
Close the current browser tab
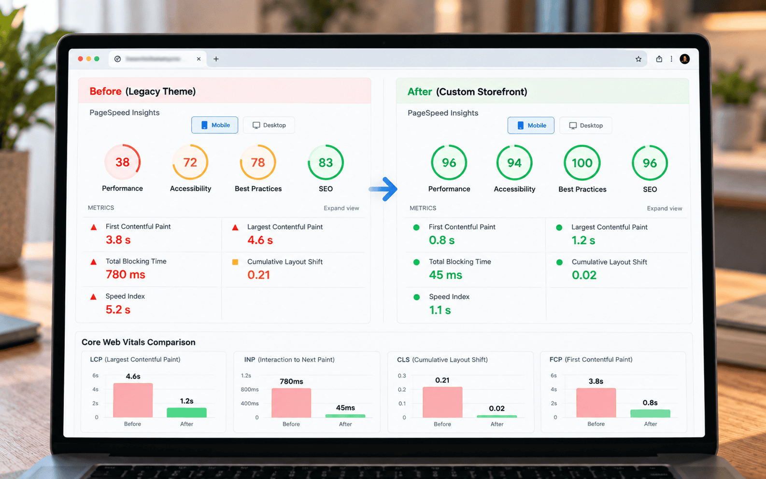coord(199,59)
